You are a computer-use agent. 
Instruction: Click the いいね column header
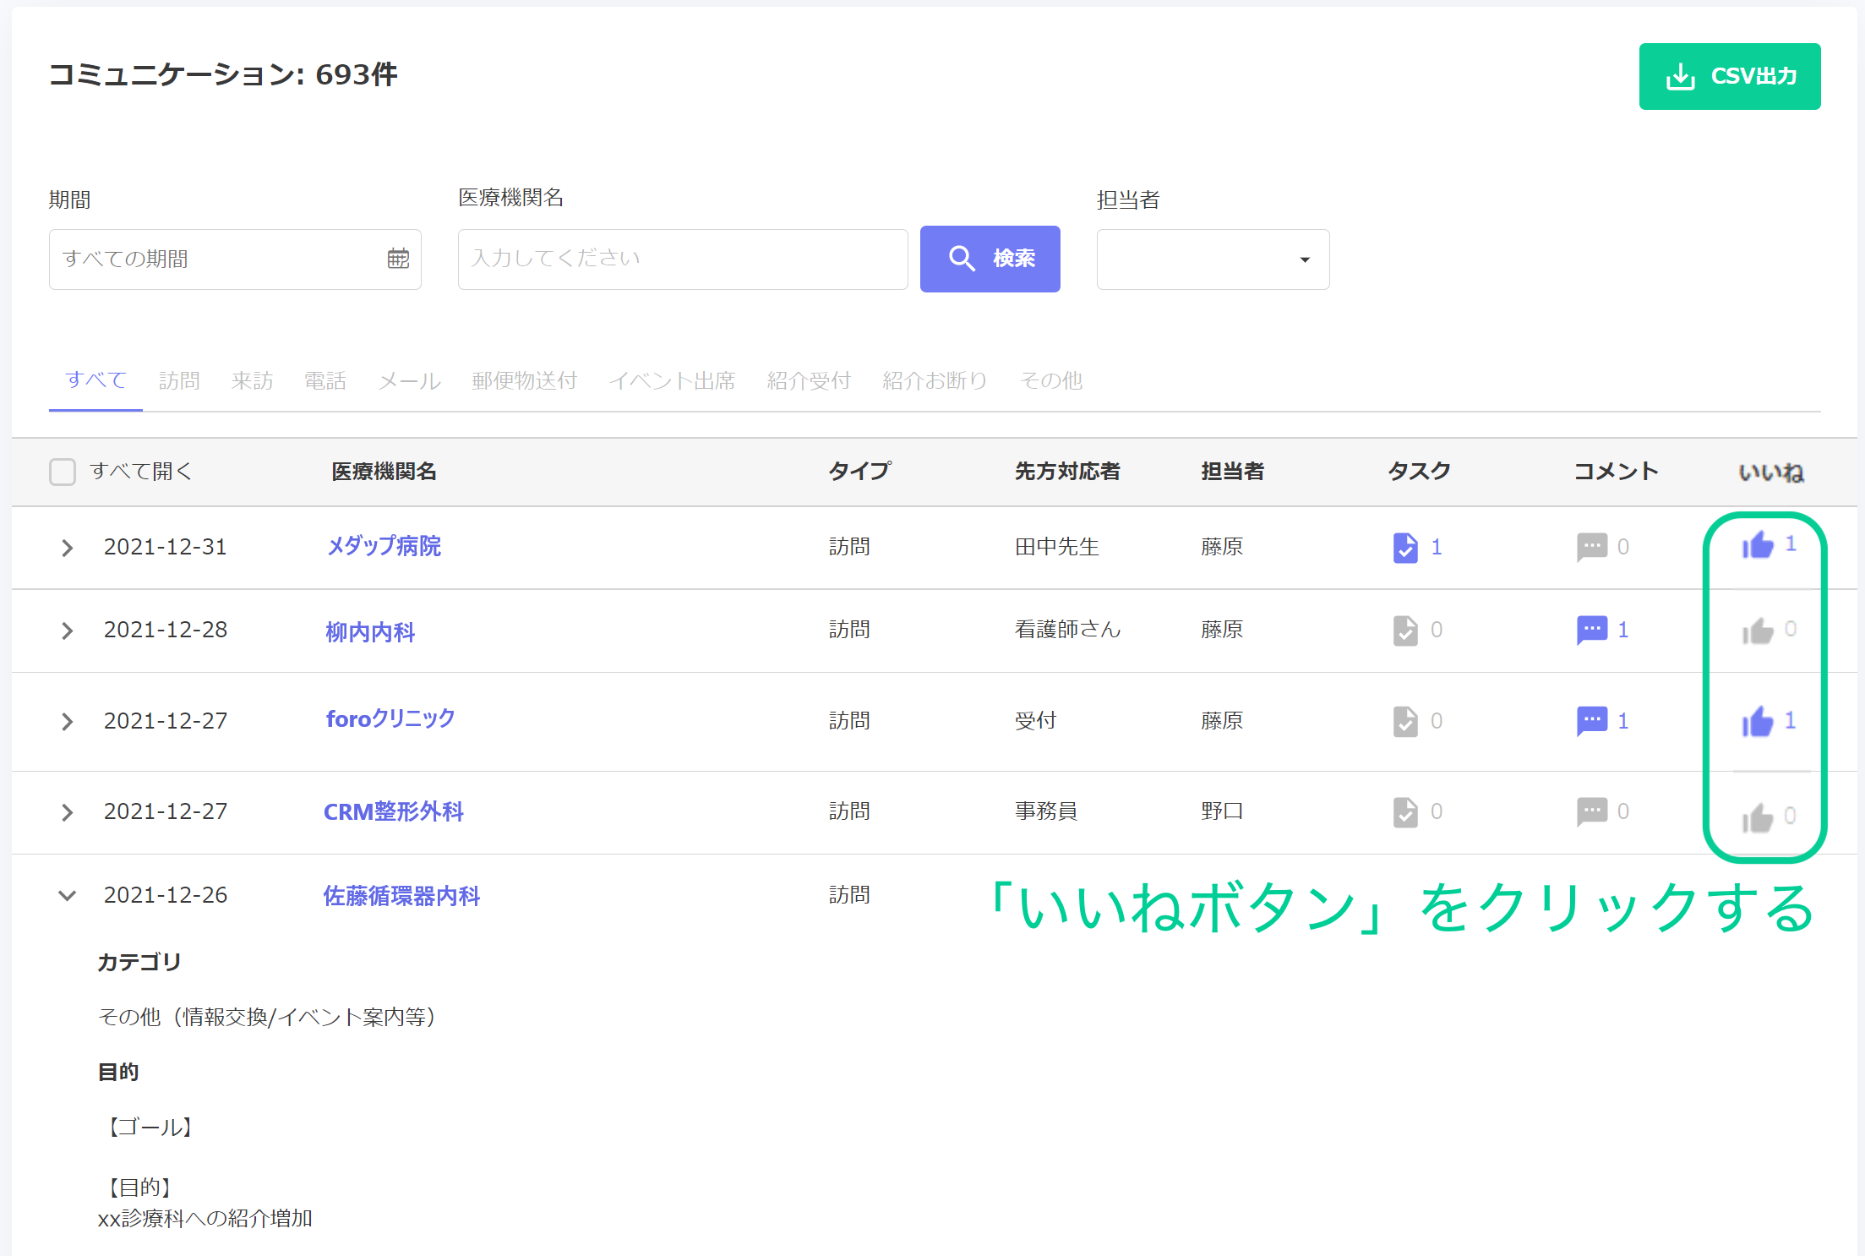(x=1771, y=472)
